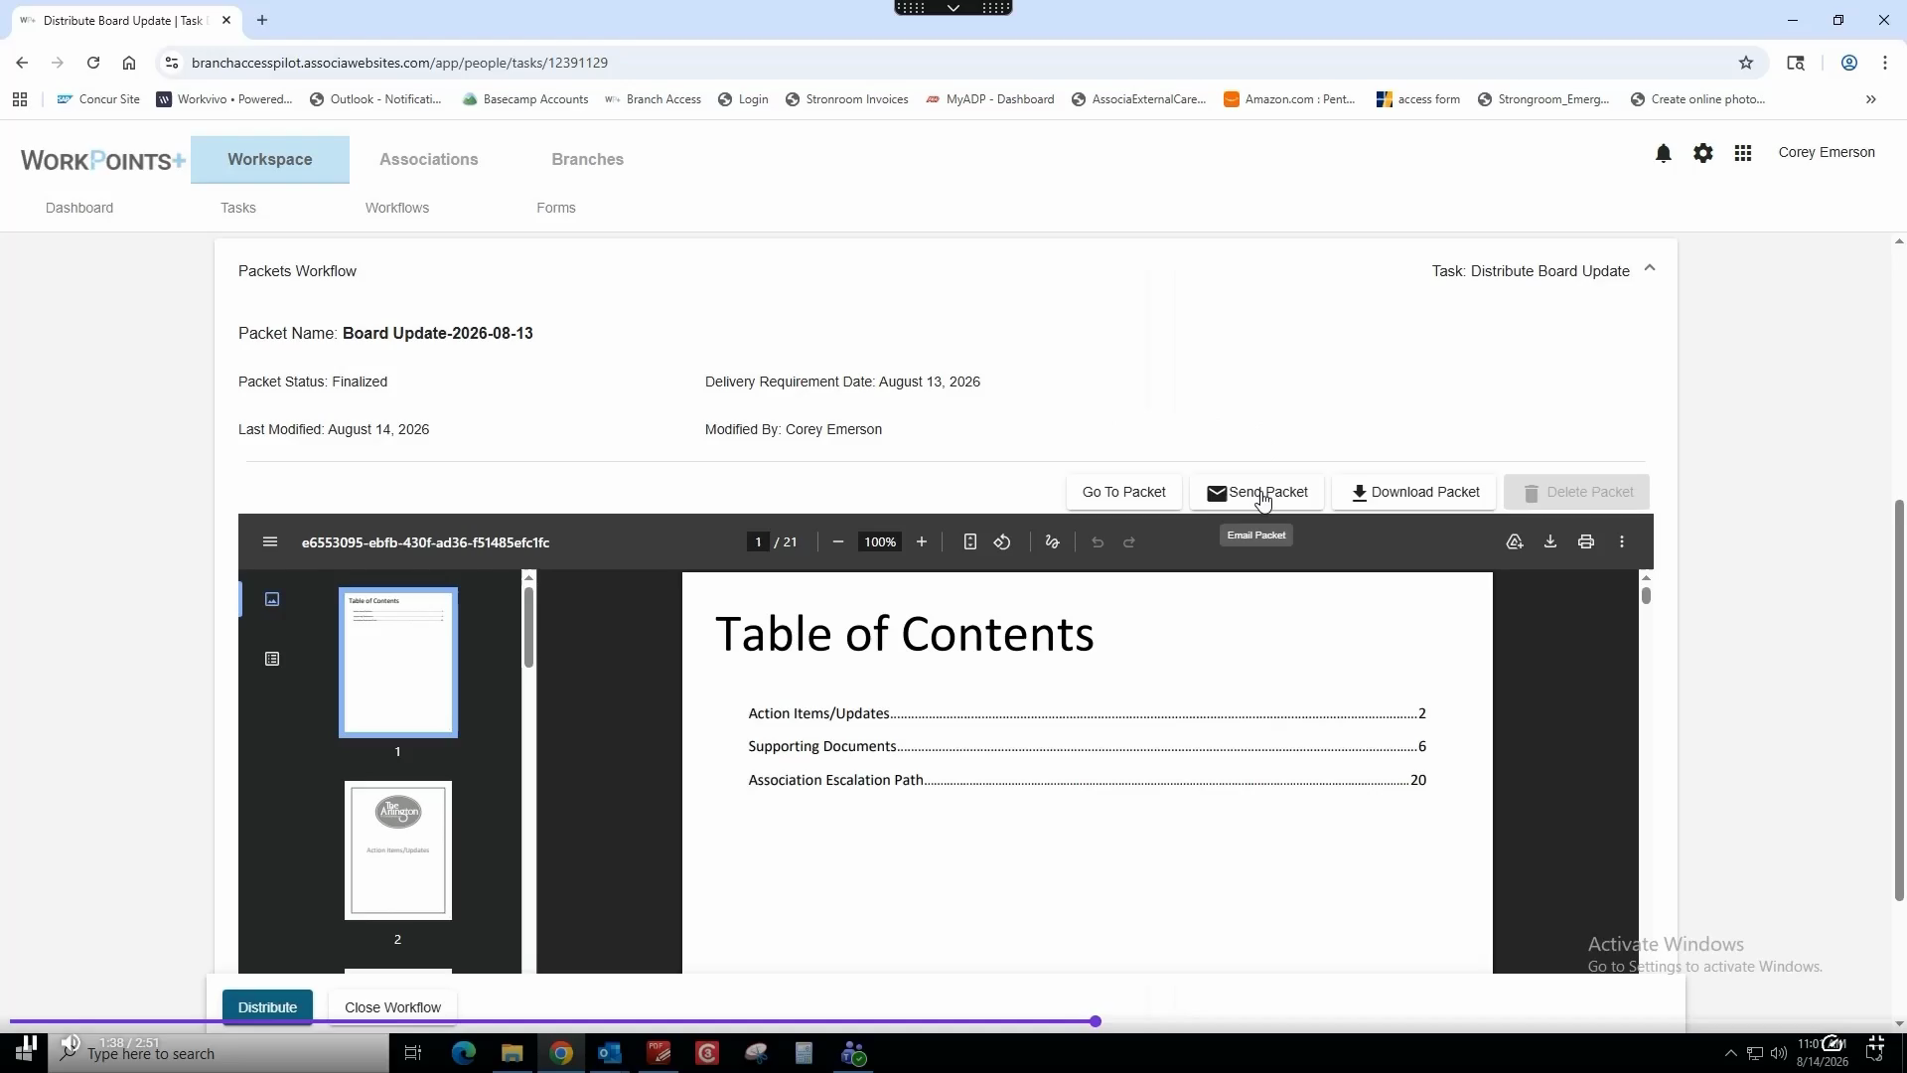Switch to the Branches tab

pos(588,159)
